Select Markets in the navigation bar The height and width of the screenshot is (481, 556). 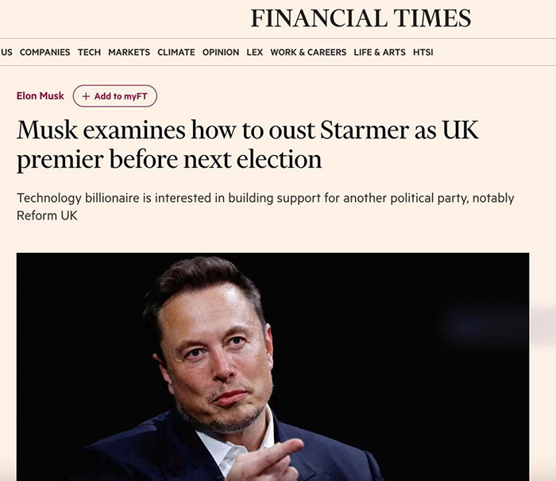coord(129,52)
